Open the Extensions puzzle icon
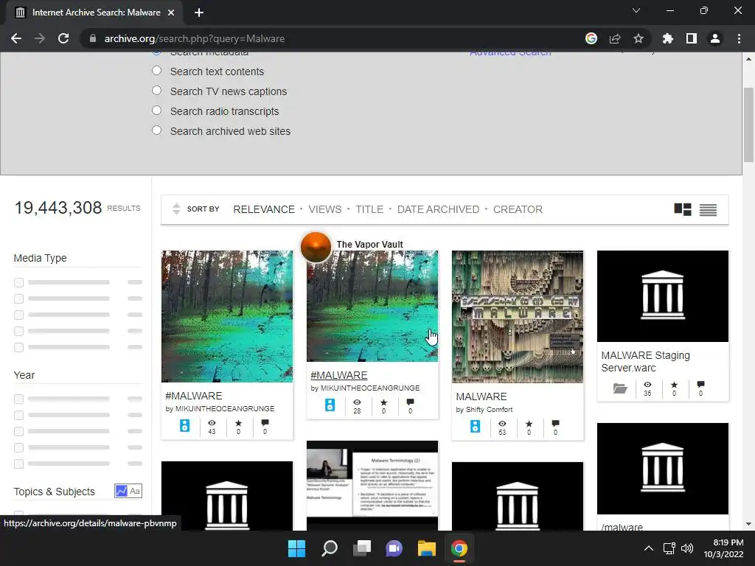This screenshot has width=755, height=566. [668, 38]
